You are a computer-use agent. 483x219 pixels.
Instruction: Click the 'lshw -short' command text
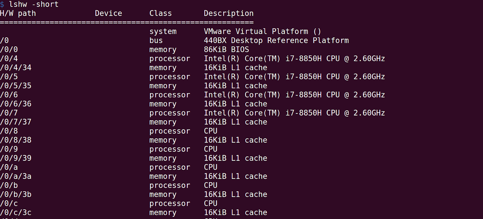pos(34,5)
